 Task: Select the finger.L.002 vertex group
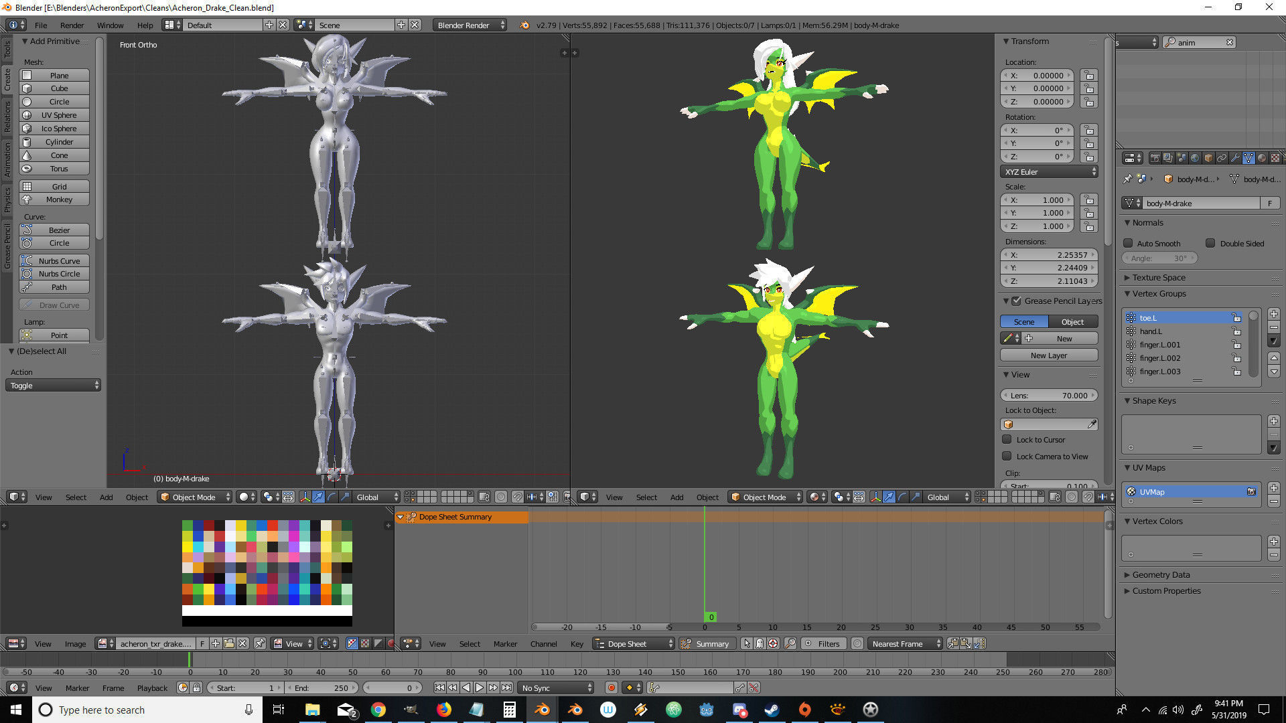1160,358
